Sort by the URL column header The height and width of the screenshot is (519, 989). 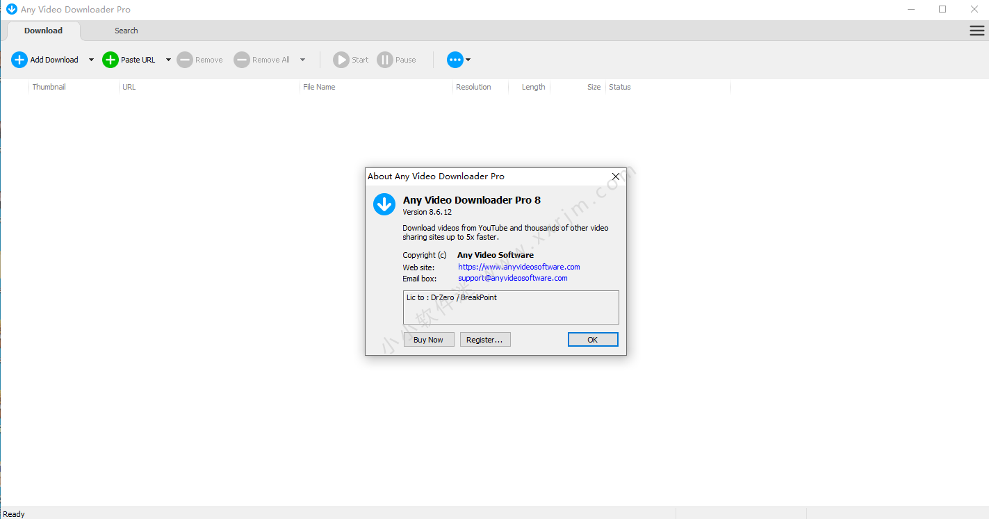[209, 87]
